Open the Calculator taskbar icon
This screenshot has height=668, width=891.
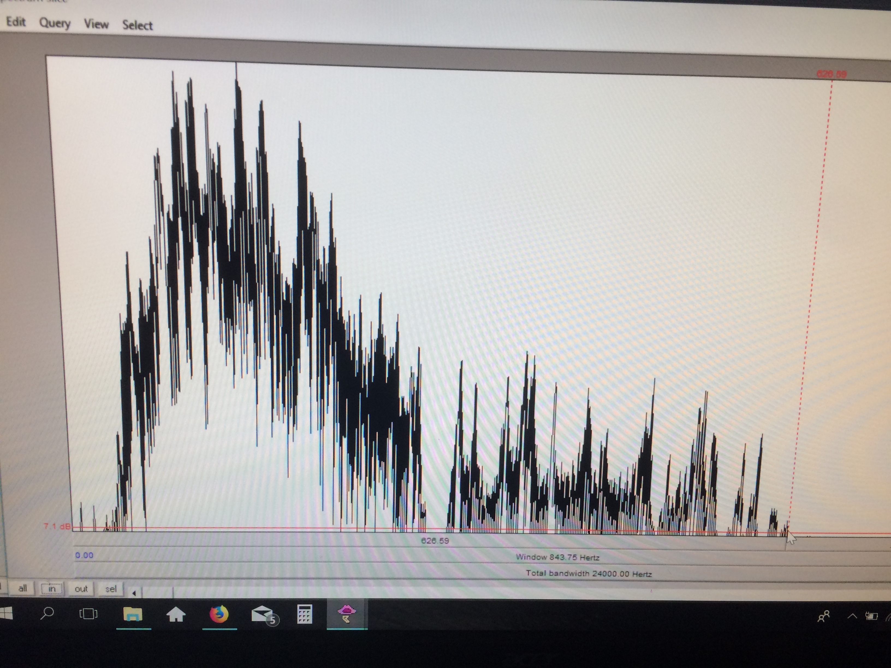pyautogui.click(x=305, y=615)
